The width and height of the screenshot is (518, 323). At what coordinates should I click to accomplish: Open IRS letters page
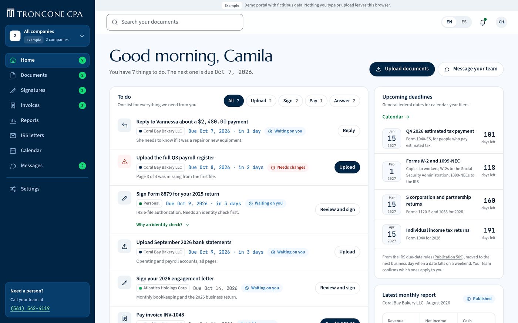pos(47,135)
